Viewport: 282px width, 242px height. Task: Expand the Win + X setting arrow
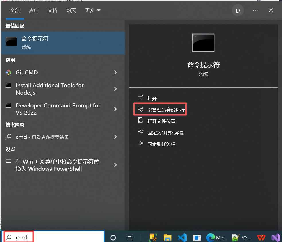pyautogui.click(x=115, y=165)
